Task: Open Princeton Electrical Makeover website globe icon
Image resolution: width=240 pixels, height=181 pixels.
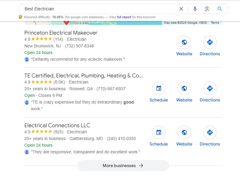Action: (x=184, y=42)
